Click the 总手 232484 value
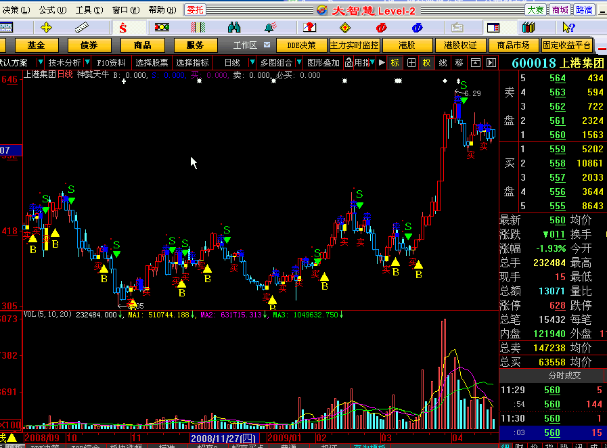The height and width of the screenshot is (448, 607). point(549,263)
